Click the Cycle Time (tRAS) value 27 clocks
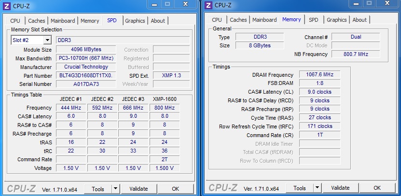The height and width of the screenshot is (196, 401). (319, 117)
